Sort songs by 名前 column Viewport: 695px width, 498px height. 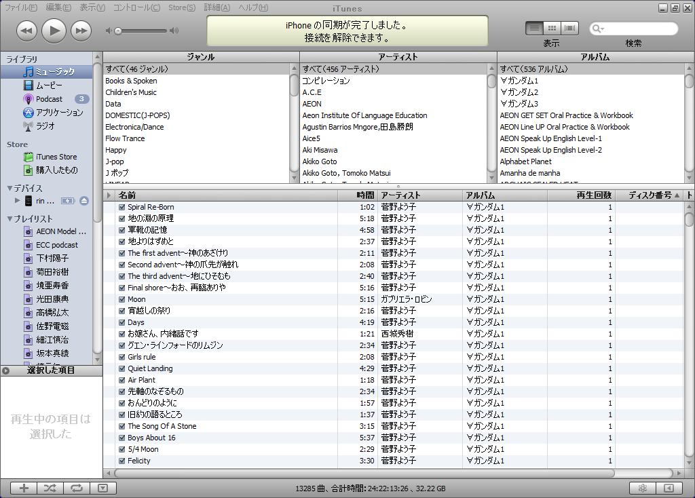click(x=226, y=195)
